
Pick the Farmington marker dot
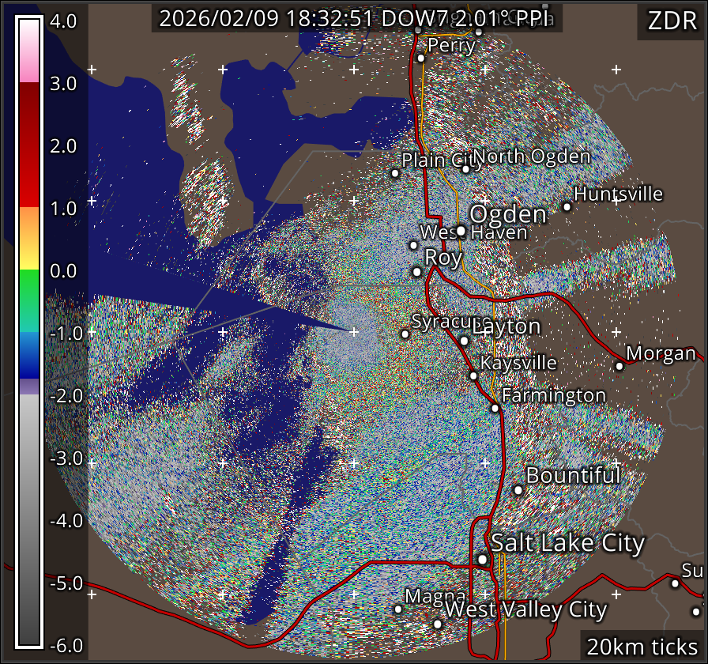(495, 408)
